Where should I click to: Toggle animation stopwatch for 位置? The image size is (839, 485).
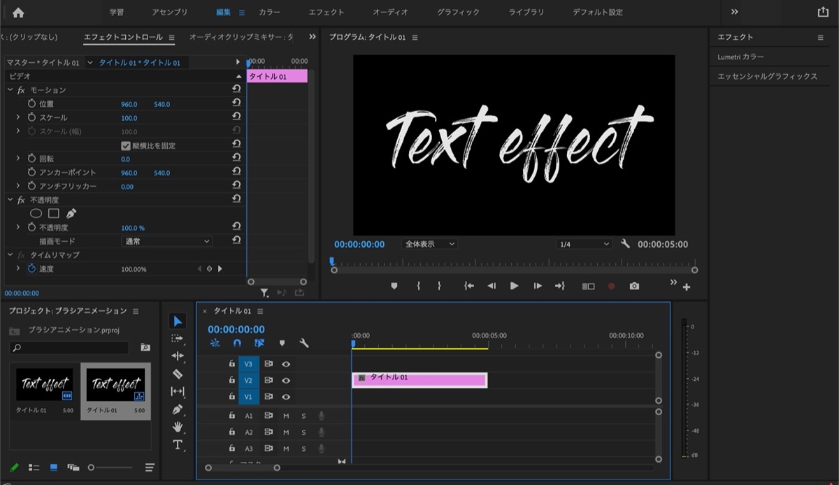[31, 103]
